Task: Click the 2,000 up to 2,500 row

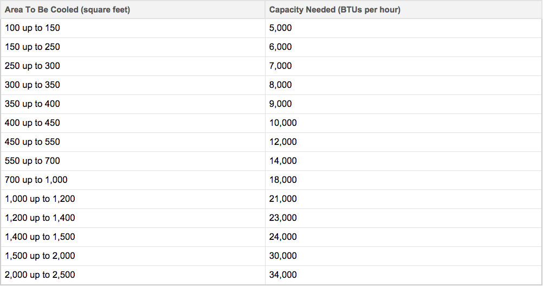Action: [x=271, y=275]
